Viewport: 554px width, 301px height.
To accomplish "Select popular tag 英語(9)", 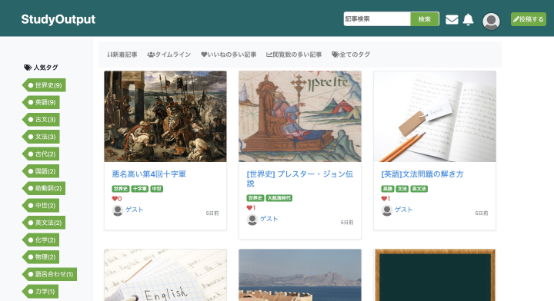I will coord(41,102).
